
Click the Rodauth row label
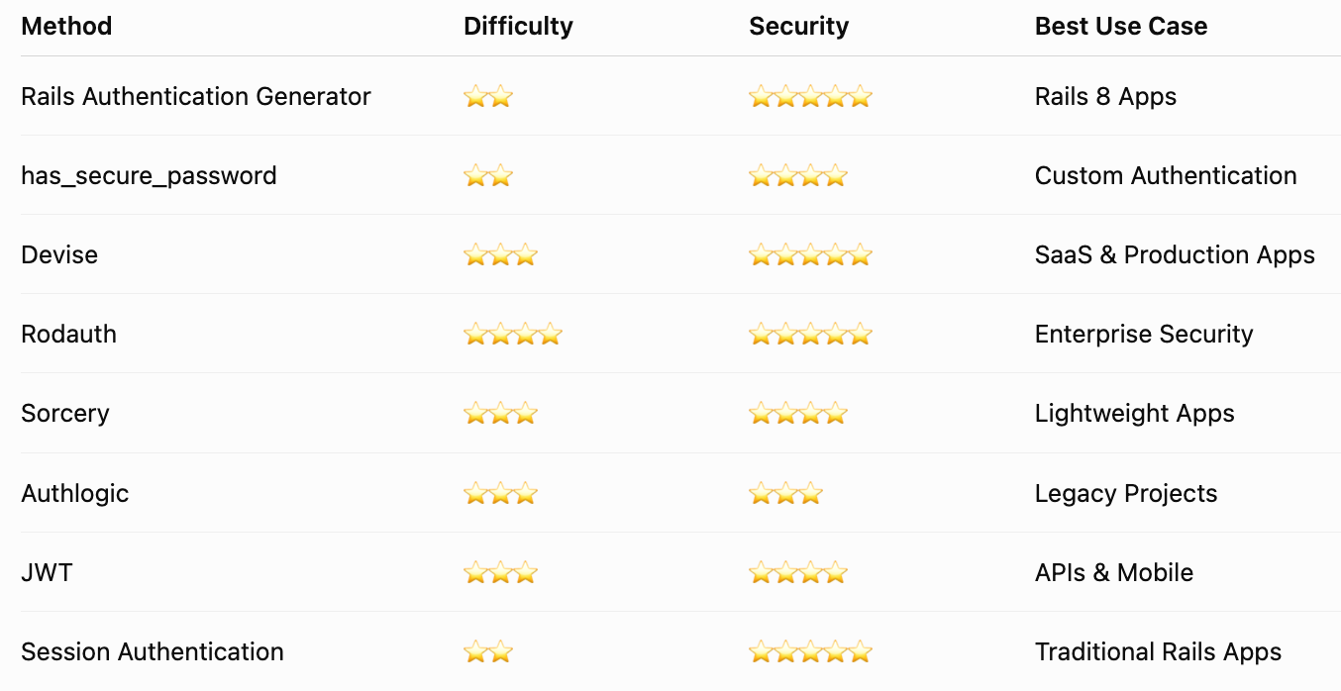tap(68, 335)
